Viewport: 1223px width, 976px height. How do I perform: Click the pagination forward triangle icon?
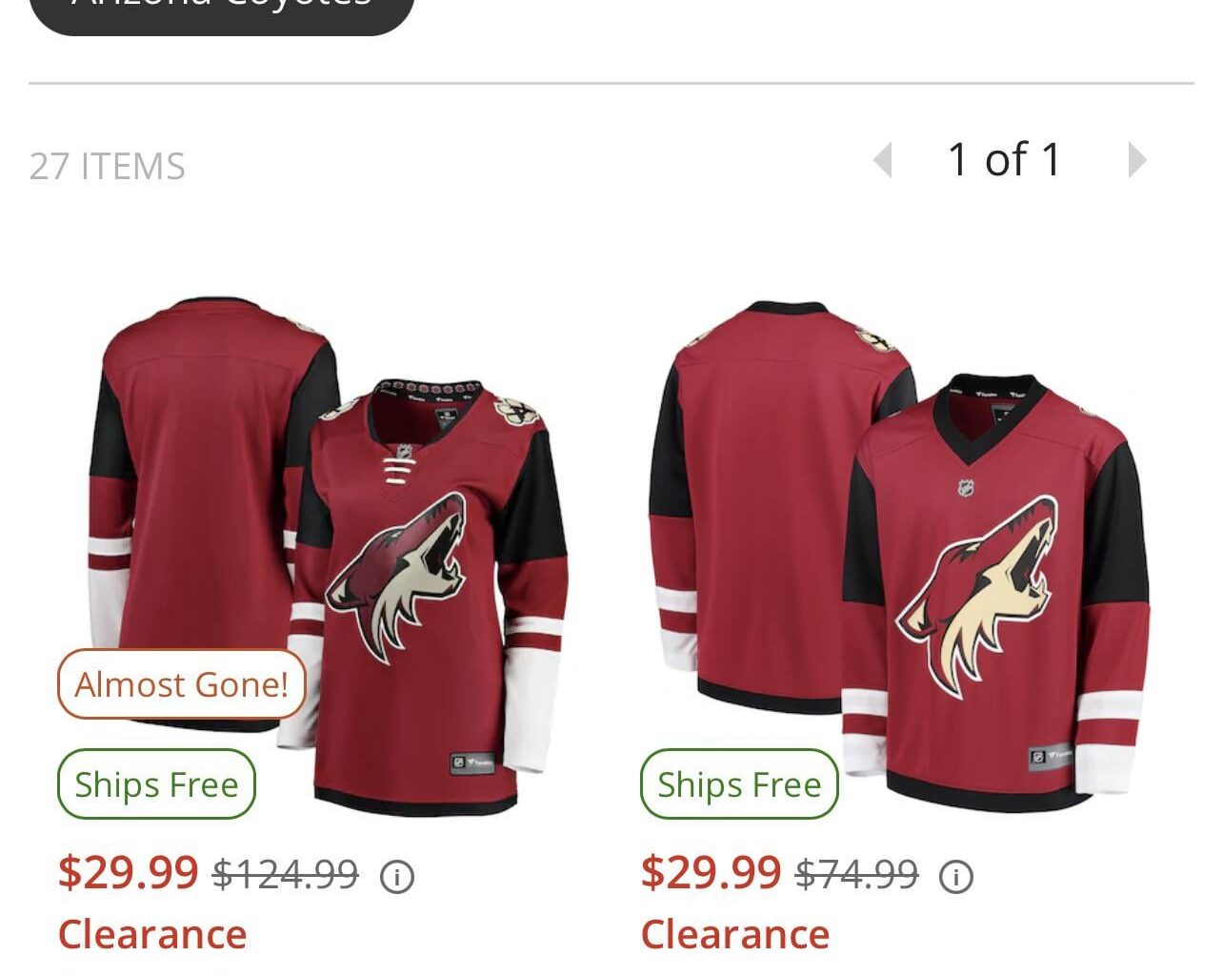click(1137, 159)
